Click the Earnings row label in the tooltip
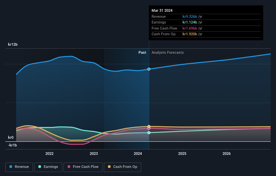 (159, 22)
